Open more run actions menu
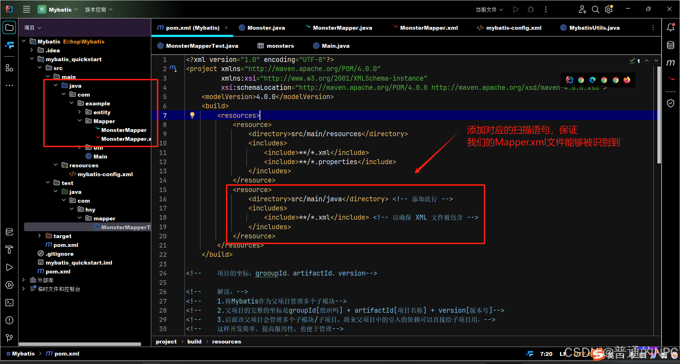 click(546, 10)
